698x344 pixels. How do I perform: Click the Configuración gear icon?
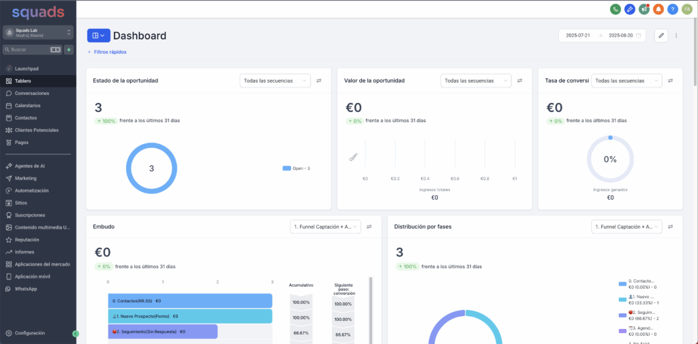coord(9,333)
